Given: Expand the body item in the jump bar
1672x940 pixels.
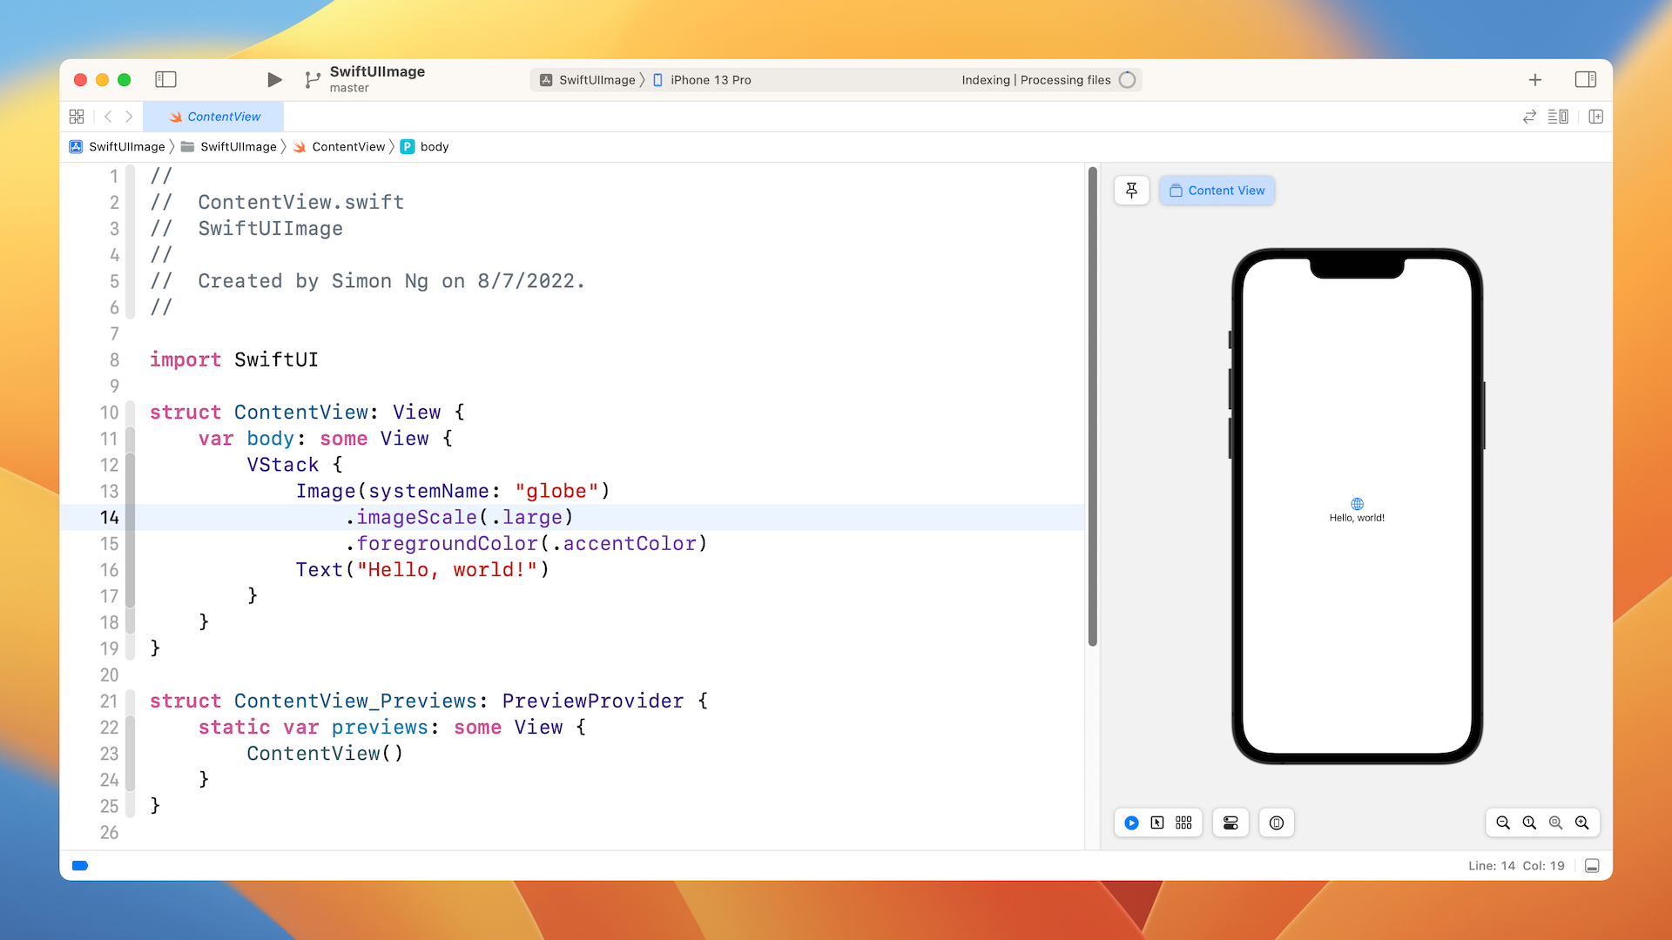Looking at the screenshot, I should (x=433, y=146).
